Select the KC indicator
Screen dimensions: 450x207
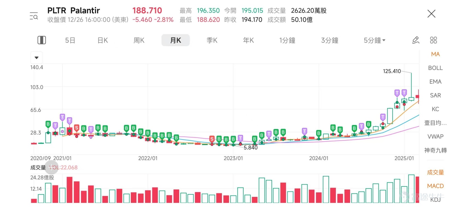click(435, 109)
